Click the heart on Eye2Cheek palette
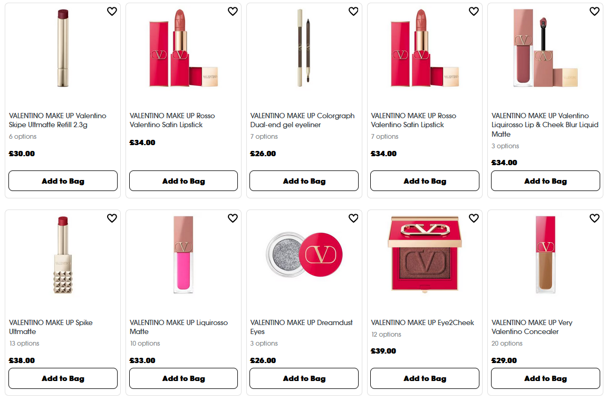Viewport: 606px width, 400px height. coord(474,218)
